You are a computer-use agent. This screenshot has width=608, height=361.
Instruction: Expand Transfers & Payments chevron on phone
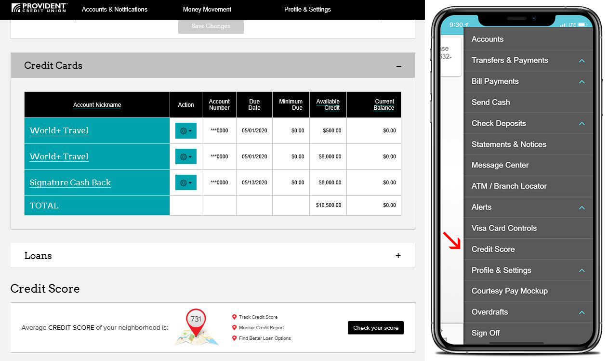[582, 61]
